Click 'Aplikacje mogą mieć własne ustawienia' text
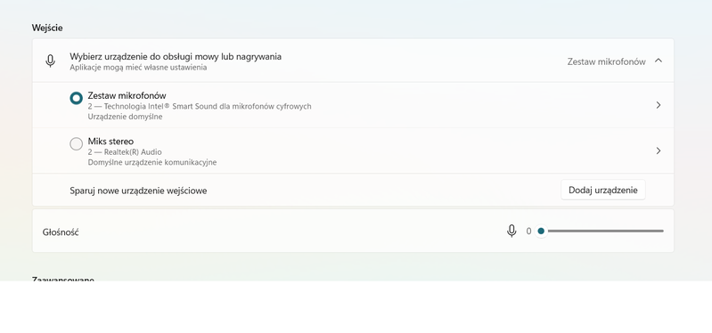 [x=138, y=68]
